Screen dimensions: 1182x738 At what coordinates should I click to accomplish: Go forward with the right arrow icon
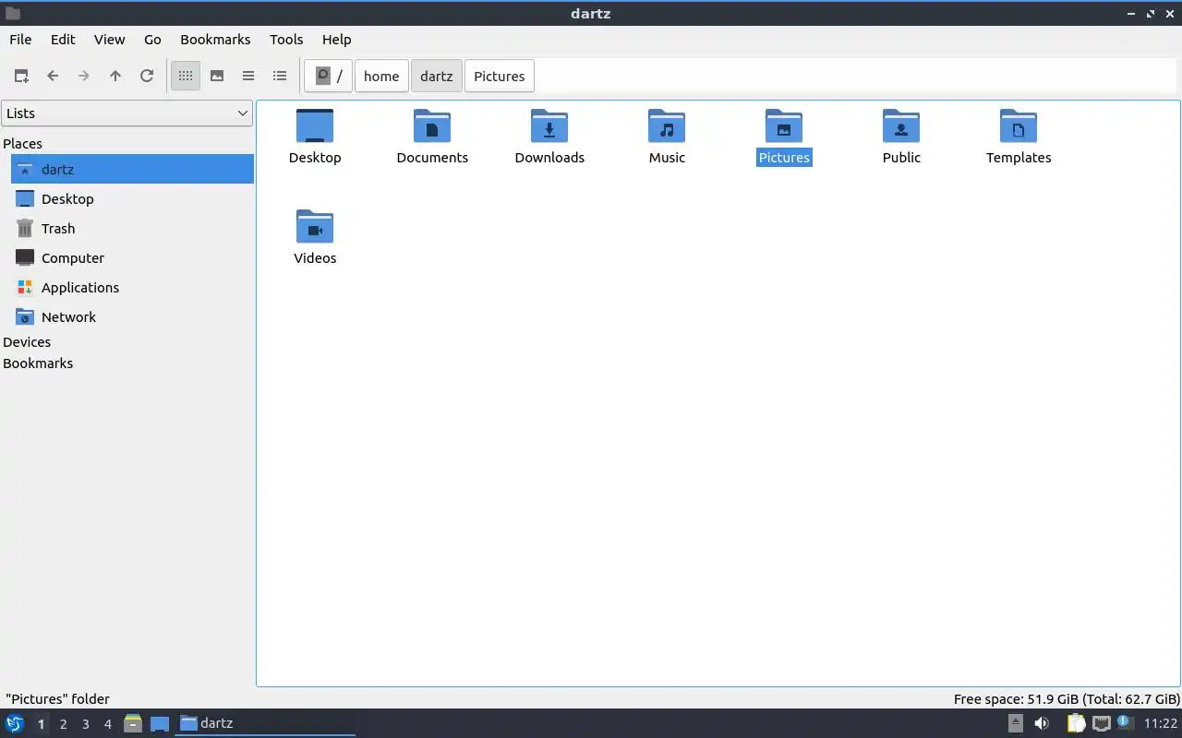coord(84,77)
